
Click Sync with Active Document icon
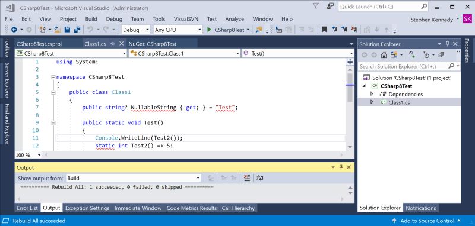coord(411,55)
